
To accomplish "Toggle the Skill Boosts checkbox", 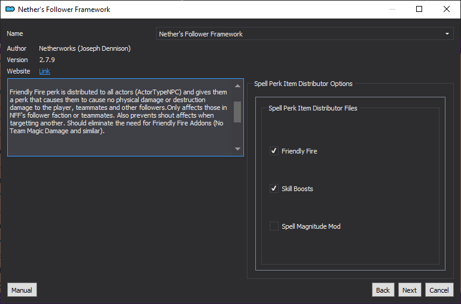I will [x=274, y=189].
